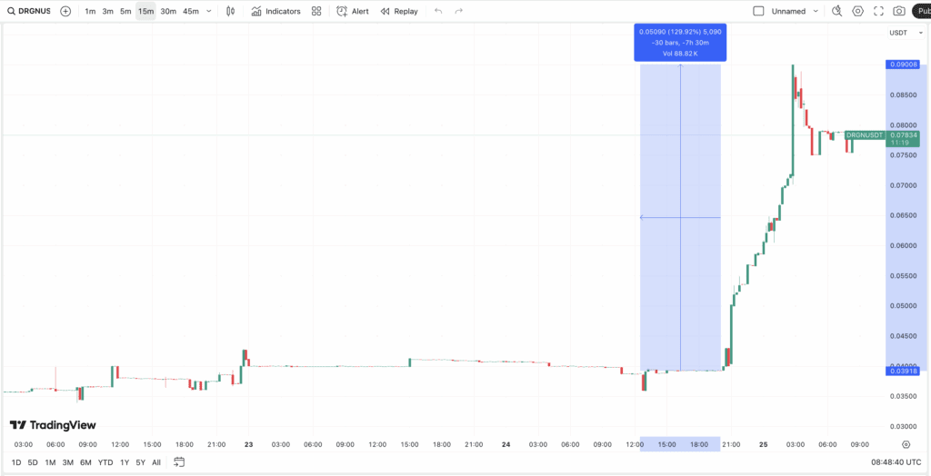Select the 5Y date range
Viewport: 931px width, 476px height.
tap(140, 462)
